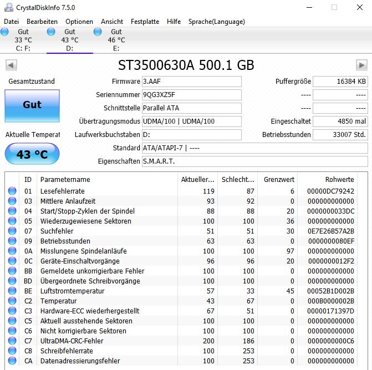Click status icon of Hardware-ECC wiederhergestellt row
Viewport: 372px width, 370px height.
(12, 311)
